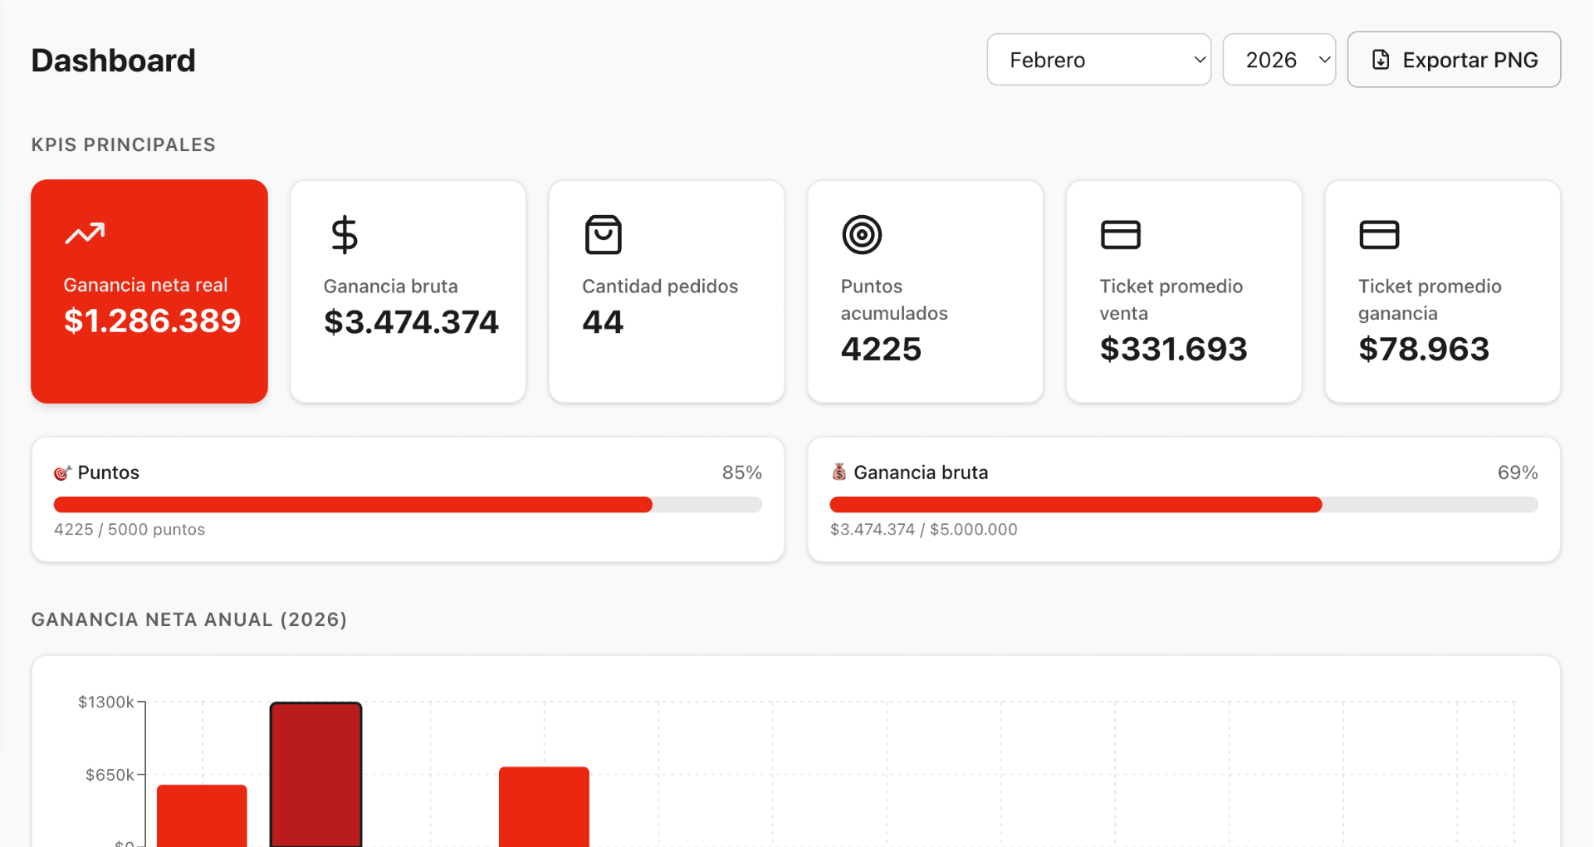Screen dimensions: 1594x847
Task: Click the KPIS PRINCIPALES section heading
Action: pos(124,144)
